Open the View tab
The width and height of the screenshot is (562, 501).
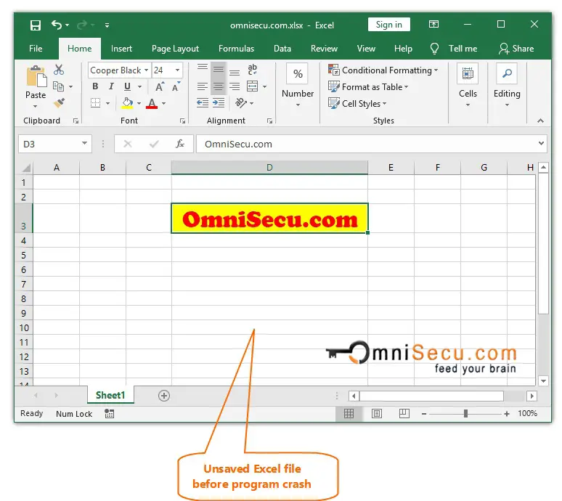tap(366, 49)
